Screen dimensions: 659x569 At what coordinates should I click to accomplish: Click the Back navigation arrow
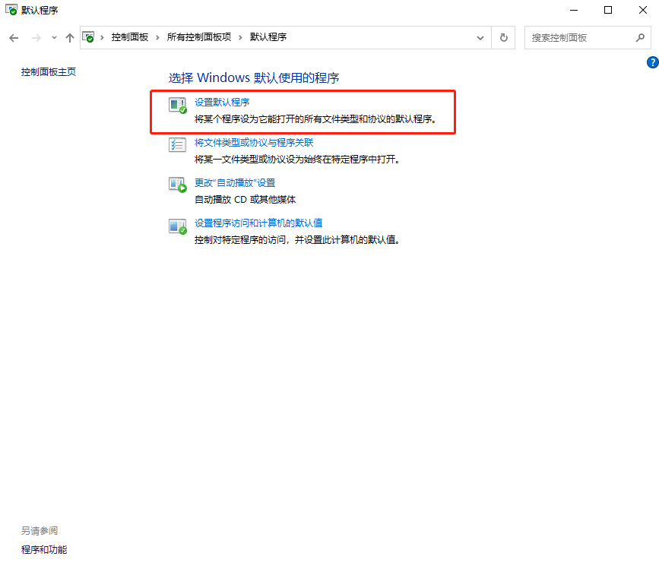click(x=14, y=38)
